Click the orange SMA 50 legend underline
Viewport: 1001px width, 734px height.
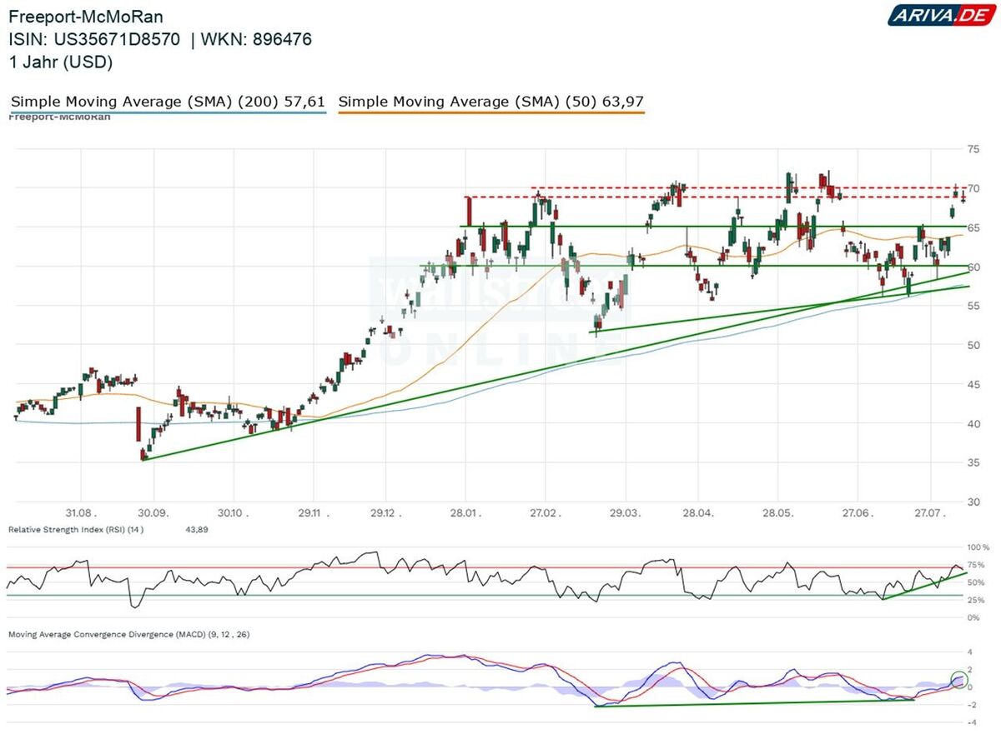[491, 112]
